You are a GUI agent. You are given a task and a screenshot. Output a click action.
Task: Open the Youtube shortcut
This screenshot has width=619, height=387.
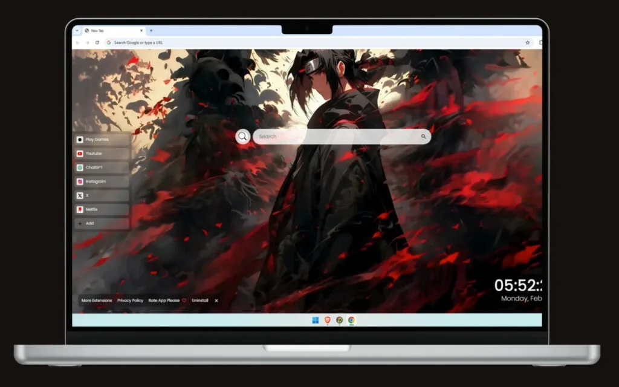[x=102, y=154]
